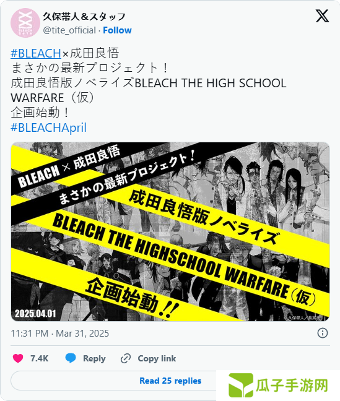
Task: Click the pink heart like icon
Action: pyautogui.click(x=18, y=358)
